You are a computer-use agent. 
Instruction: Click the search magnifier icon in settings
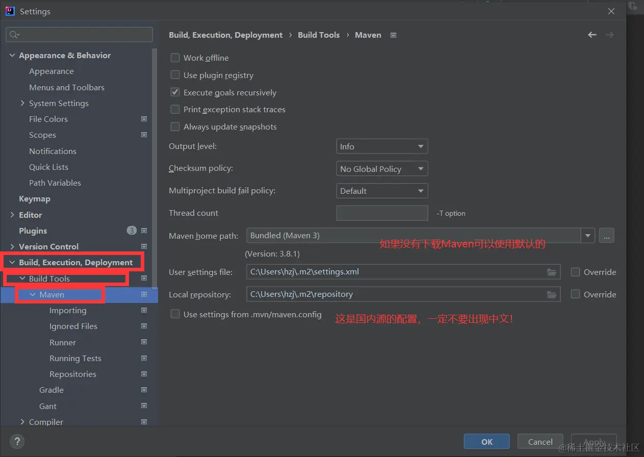coord(14,35)
